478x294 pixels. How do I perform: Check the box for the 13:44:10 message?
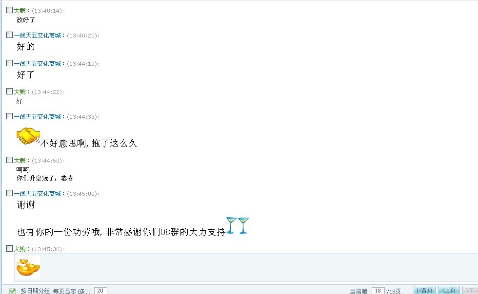pyautogui.click(x=9, y=63)
